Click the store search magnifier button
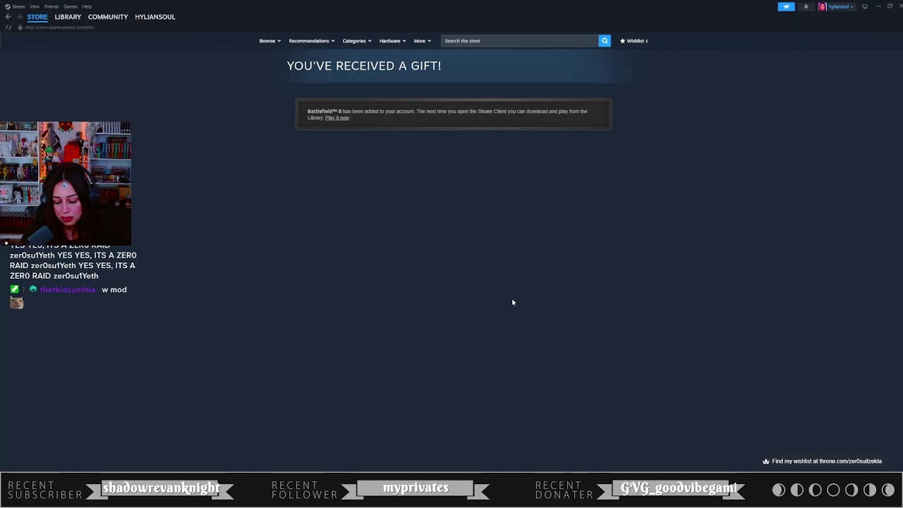This screenshot has height=508, width=903. pos(605,41)
